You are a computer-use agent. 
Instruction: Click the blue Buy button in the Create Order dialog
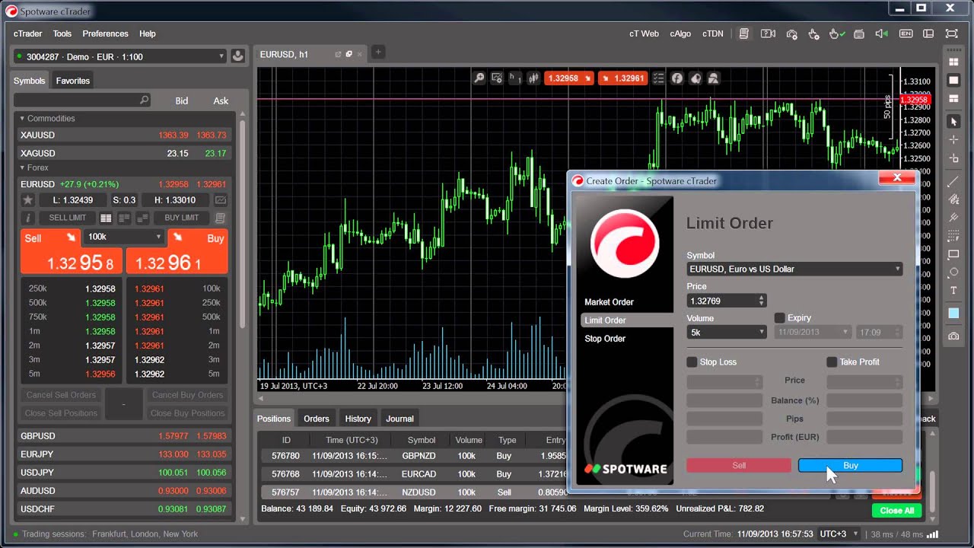click(x=850, y=466)
